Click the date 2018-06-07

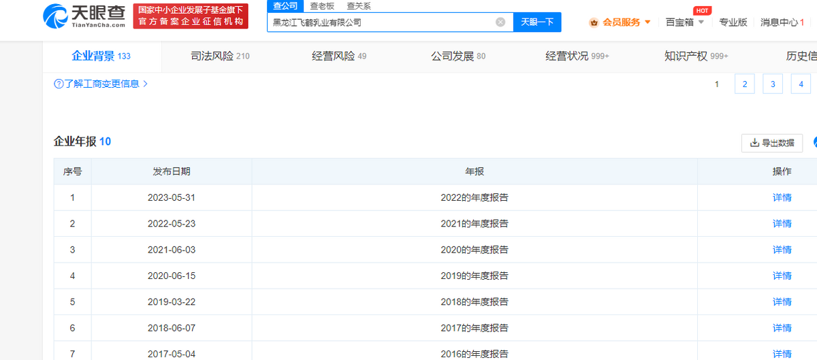[172, 328]
